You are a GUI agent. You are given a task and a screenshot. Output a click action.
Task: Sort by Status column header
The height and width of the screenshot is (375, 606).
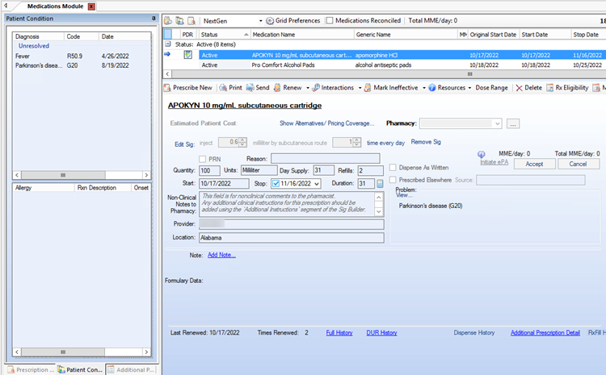[x=225, y=35]
